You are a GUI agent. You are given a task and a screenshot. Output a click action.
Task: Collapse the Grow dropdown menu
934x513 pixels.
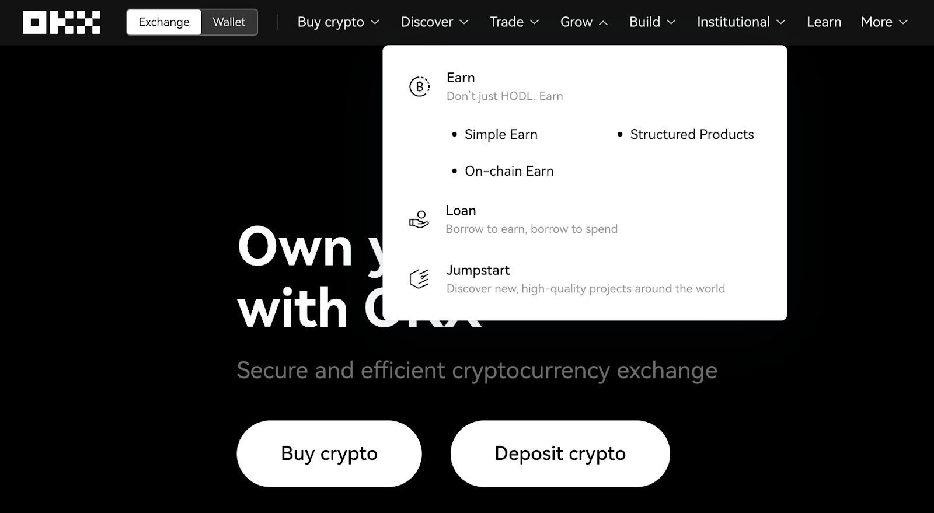584,22
